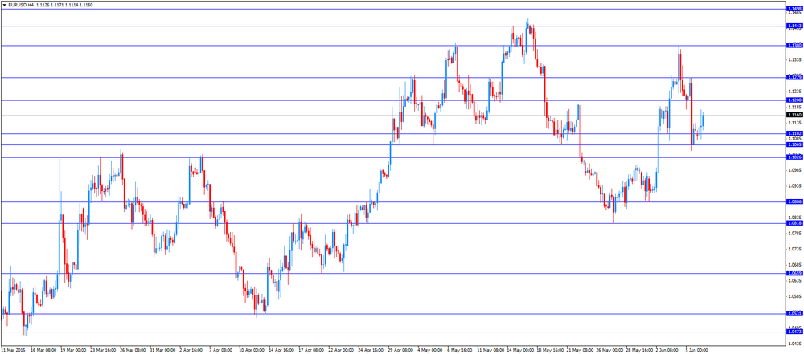Viewport: 804px width, 354px height.
Task: Click the 23 Mar 16:00 time label
Action: click(103, 351)
